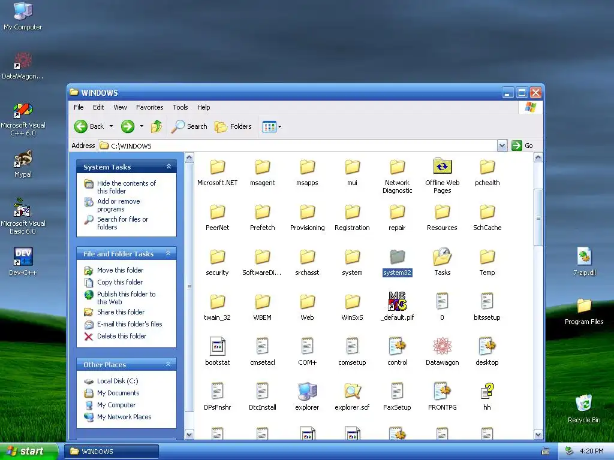Select the 7-zip.dll desktop file

[584, 256]
